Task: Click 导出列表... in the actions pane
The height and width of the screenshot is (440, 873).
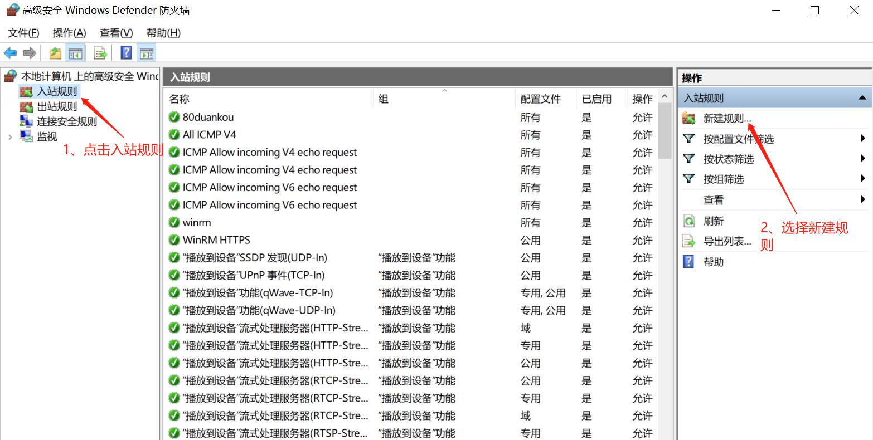Action: coord(727,241)
